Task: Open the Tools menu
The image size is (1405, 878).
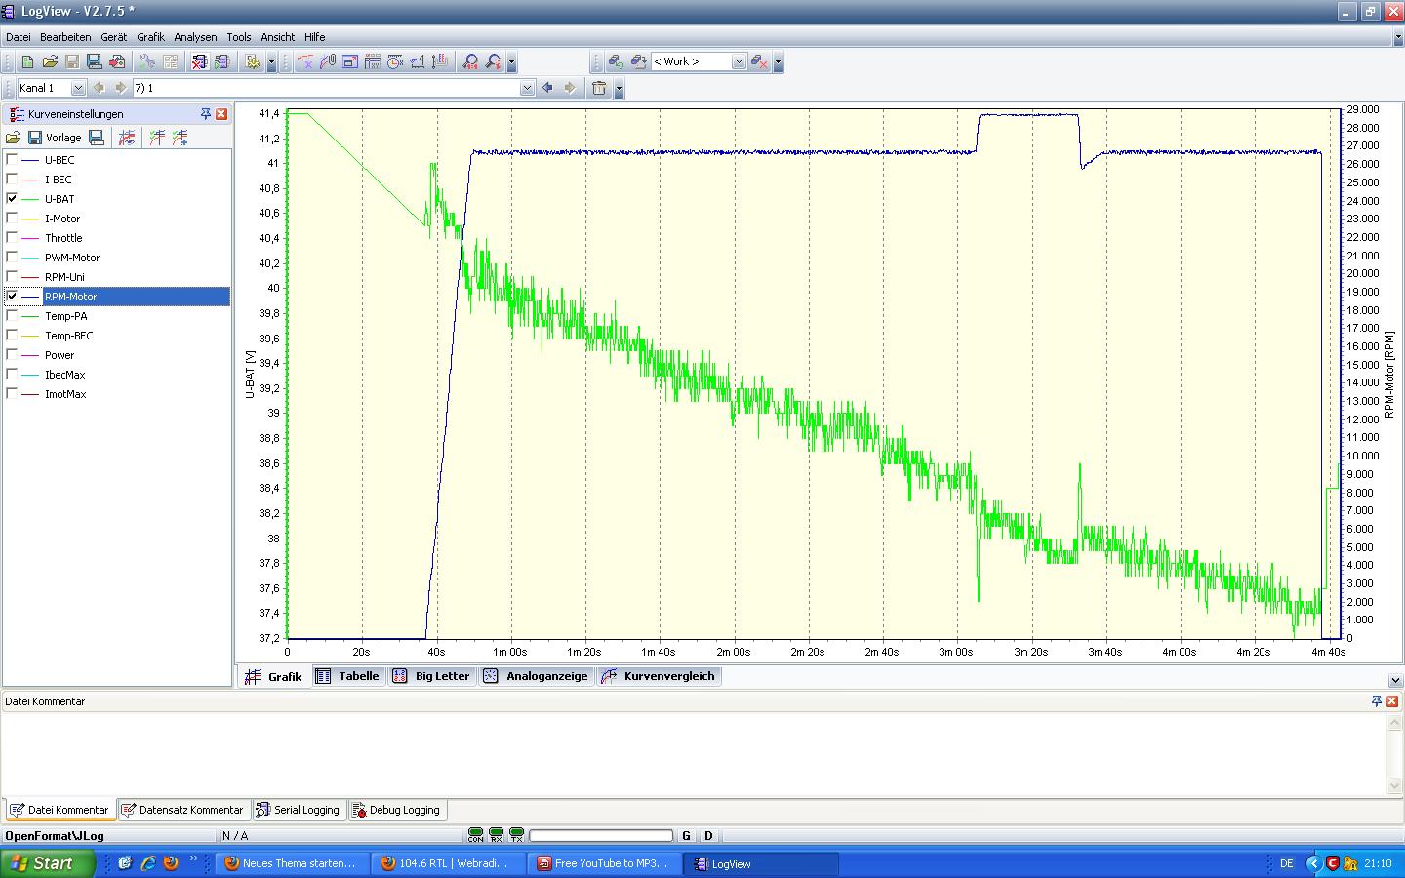Action: pos(239,37)
